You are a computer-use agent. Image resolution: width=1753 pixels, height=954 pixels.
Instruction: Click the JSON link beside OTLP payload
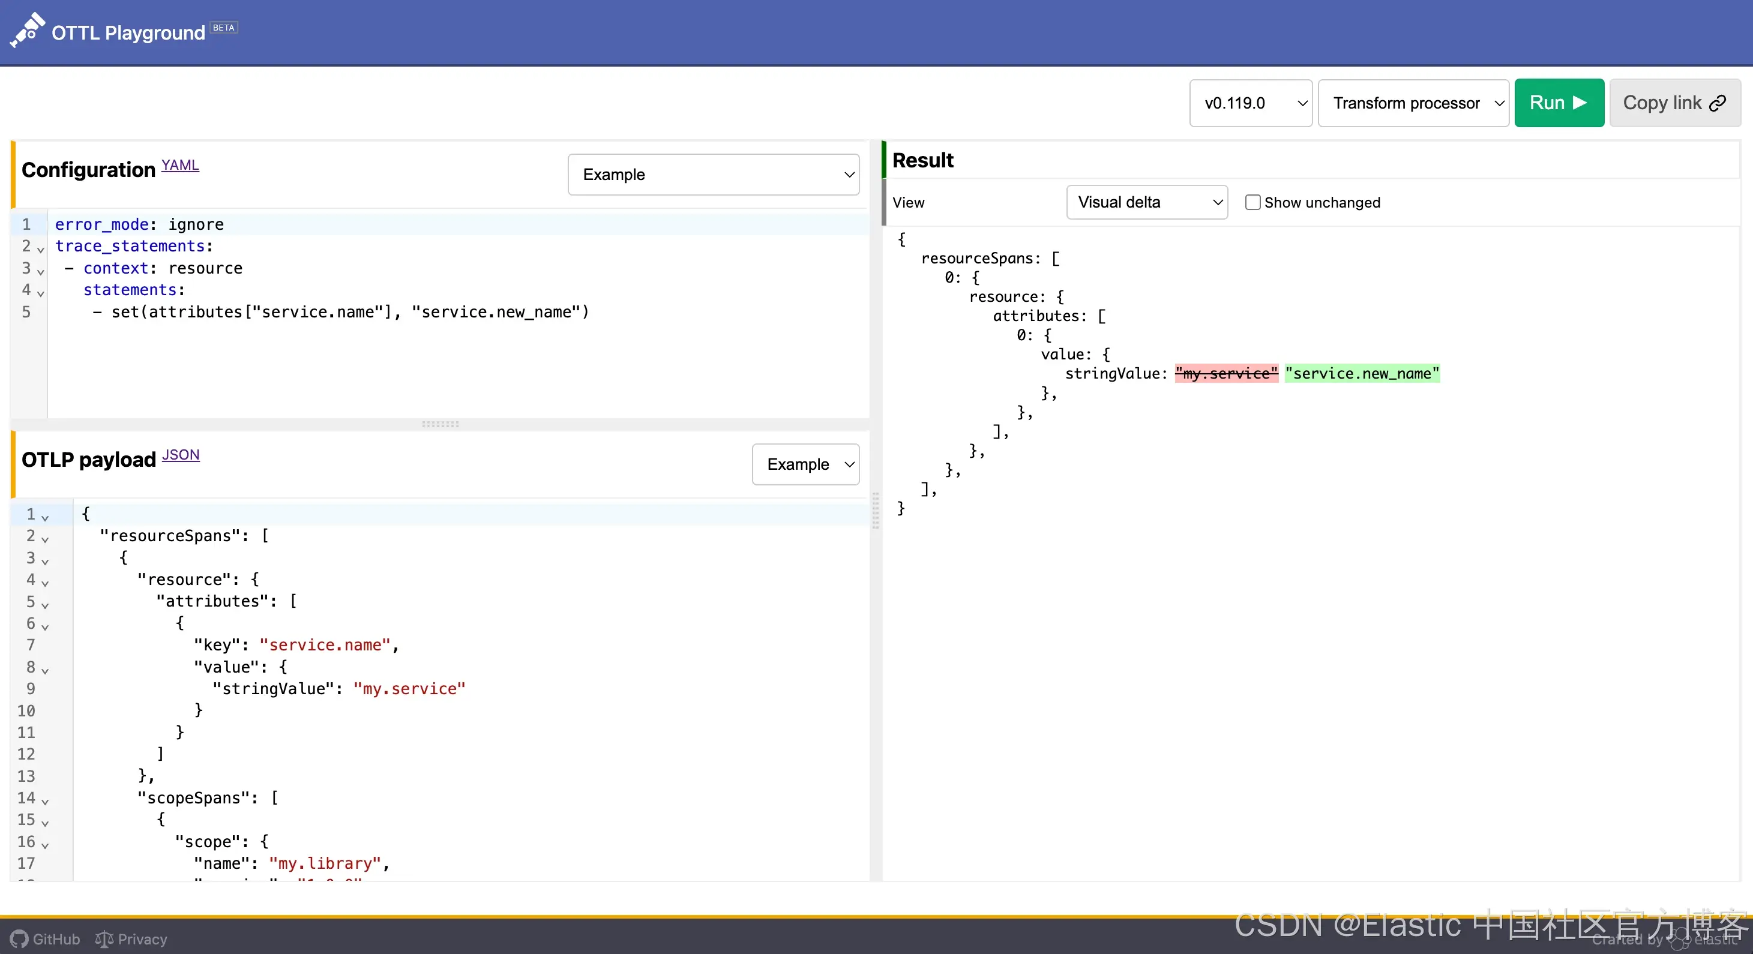click(180, 455)
